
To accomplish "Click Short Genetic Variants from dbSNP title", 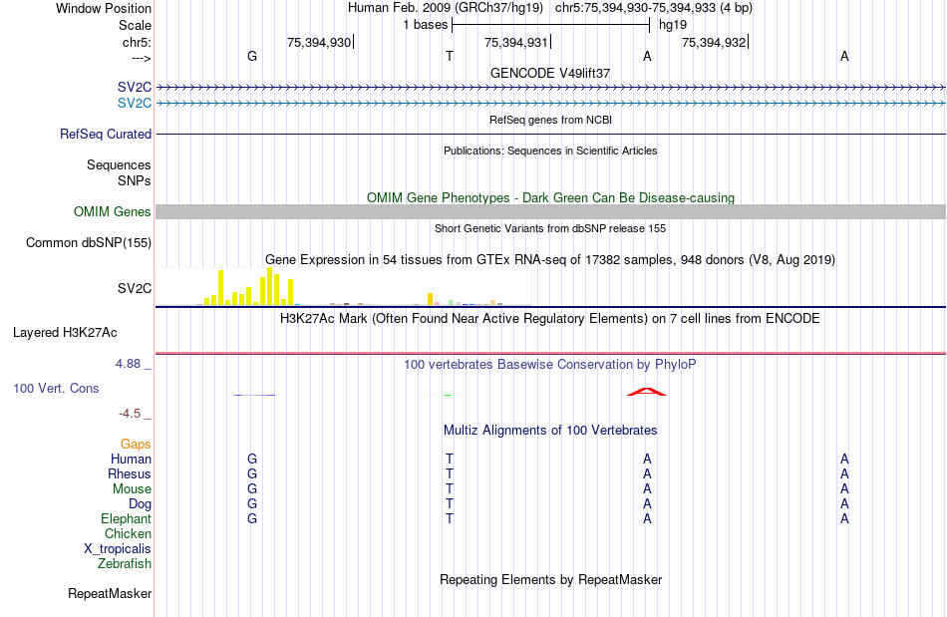I will point(550,229).
